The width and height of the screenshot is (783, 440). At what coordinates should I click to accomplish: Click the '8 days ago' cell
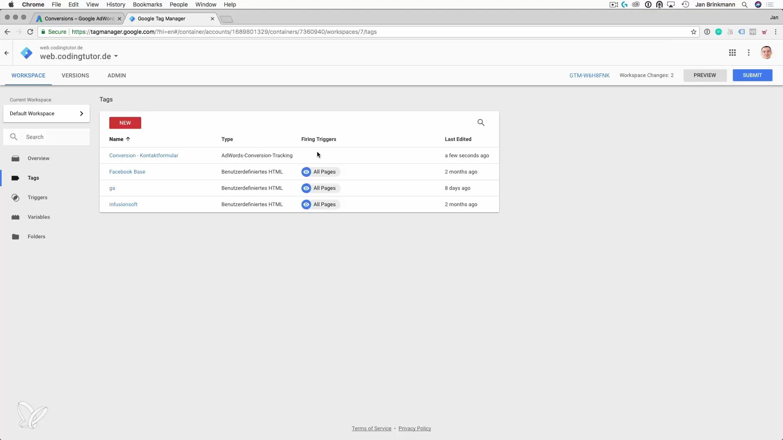click(x=458, y=188)
